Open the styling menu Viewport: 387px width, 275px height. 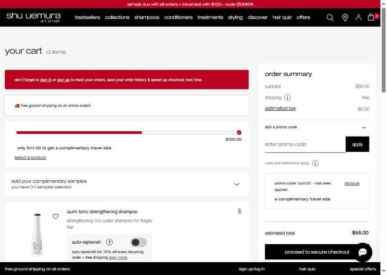pyautogui.click(x=235, y=18)
